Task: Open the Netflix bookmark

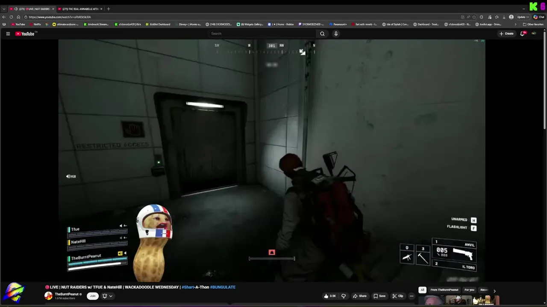Action: coord(35,24)
